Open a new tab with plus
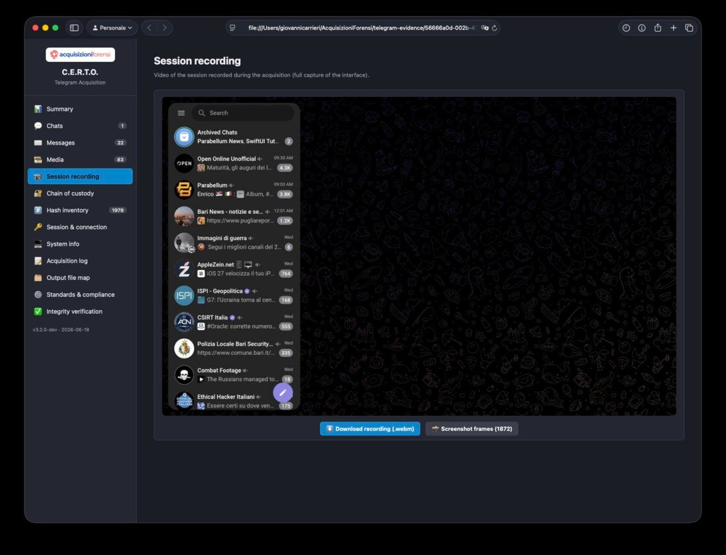The width and height of the screenshot is (726, 555). 673,28
